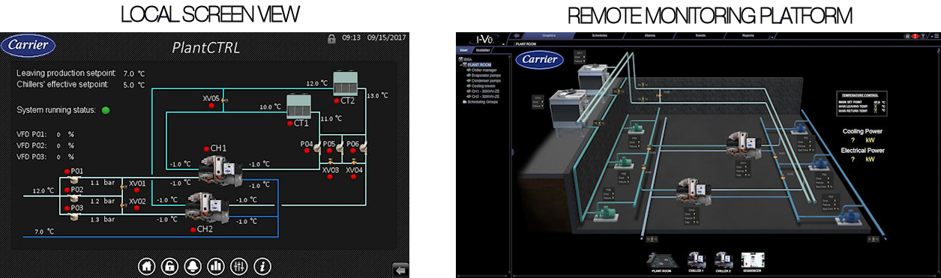Click the green system running status indicator
This screenshot has width=941, height=278.
(106, 110)
